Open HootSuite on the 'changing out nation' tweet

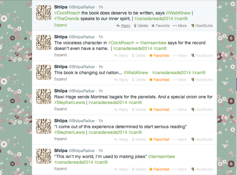(202, 80)
